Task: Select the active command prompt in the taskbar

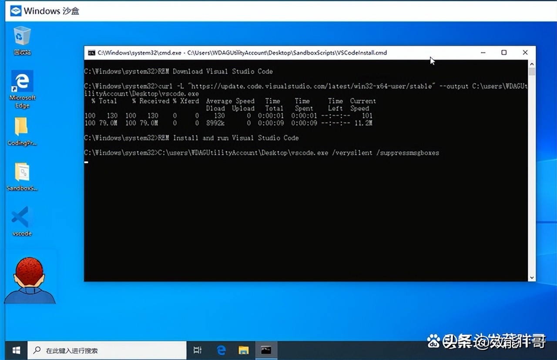Action: point(266,350)
